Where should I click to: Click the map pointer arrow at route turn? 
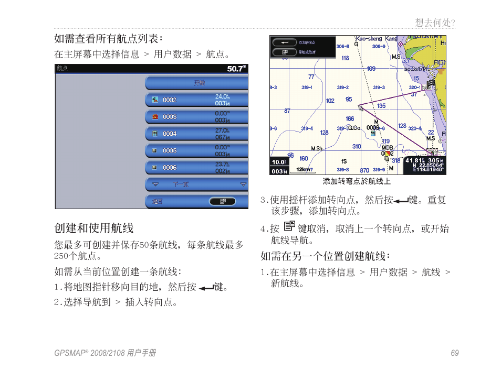[361, 108]
